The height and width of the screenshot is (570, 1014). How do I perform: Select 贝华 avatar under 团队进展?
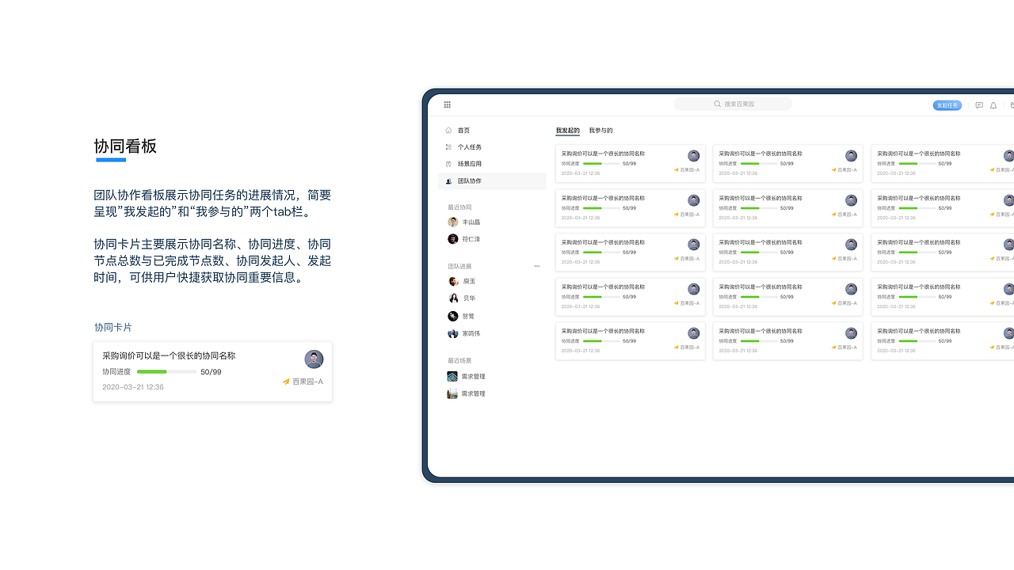coord(454,298)
